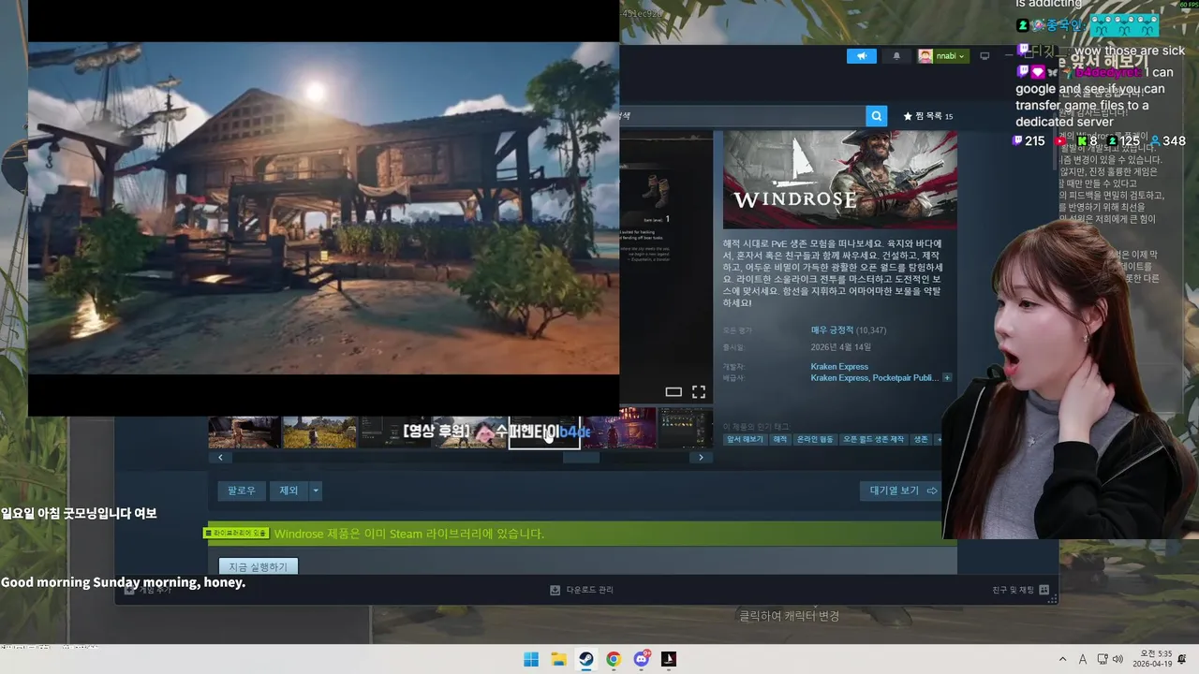1199x674 pixels.
Task: Open the wishlist (찜 목록) link
Action: tap(927, 116)
